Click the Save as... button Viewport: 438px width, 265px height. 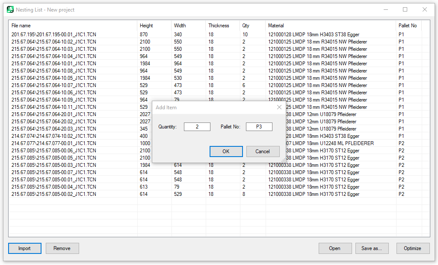coord(372,248)
